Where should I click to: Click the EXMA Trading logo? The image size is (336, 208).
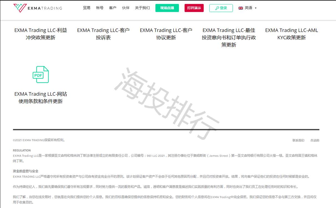38,8
